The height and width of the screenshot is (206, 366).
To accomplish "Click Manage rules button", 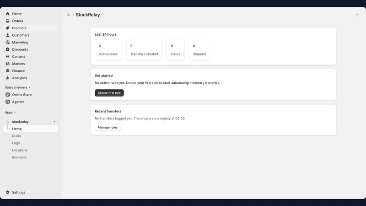I will pyautogui.click(x=108, y=127).
